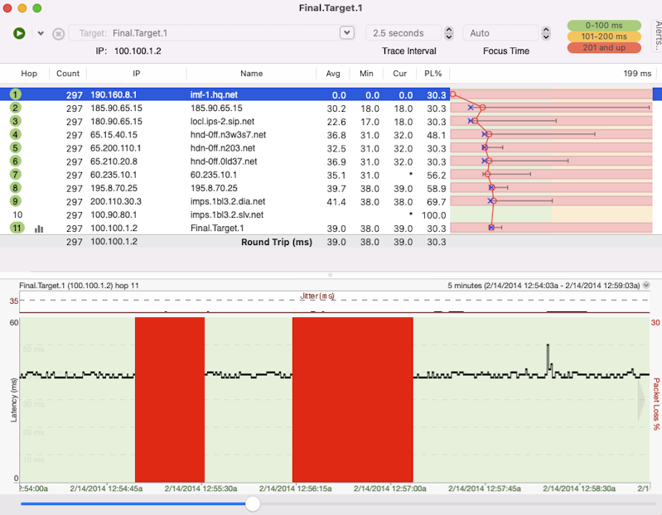Click the Avg column header
Viewport: 662px width, 515px height.
click(333, 74)
